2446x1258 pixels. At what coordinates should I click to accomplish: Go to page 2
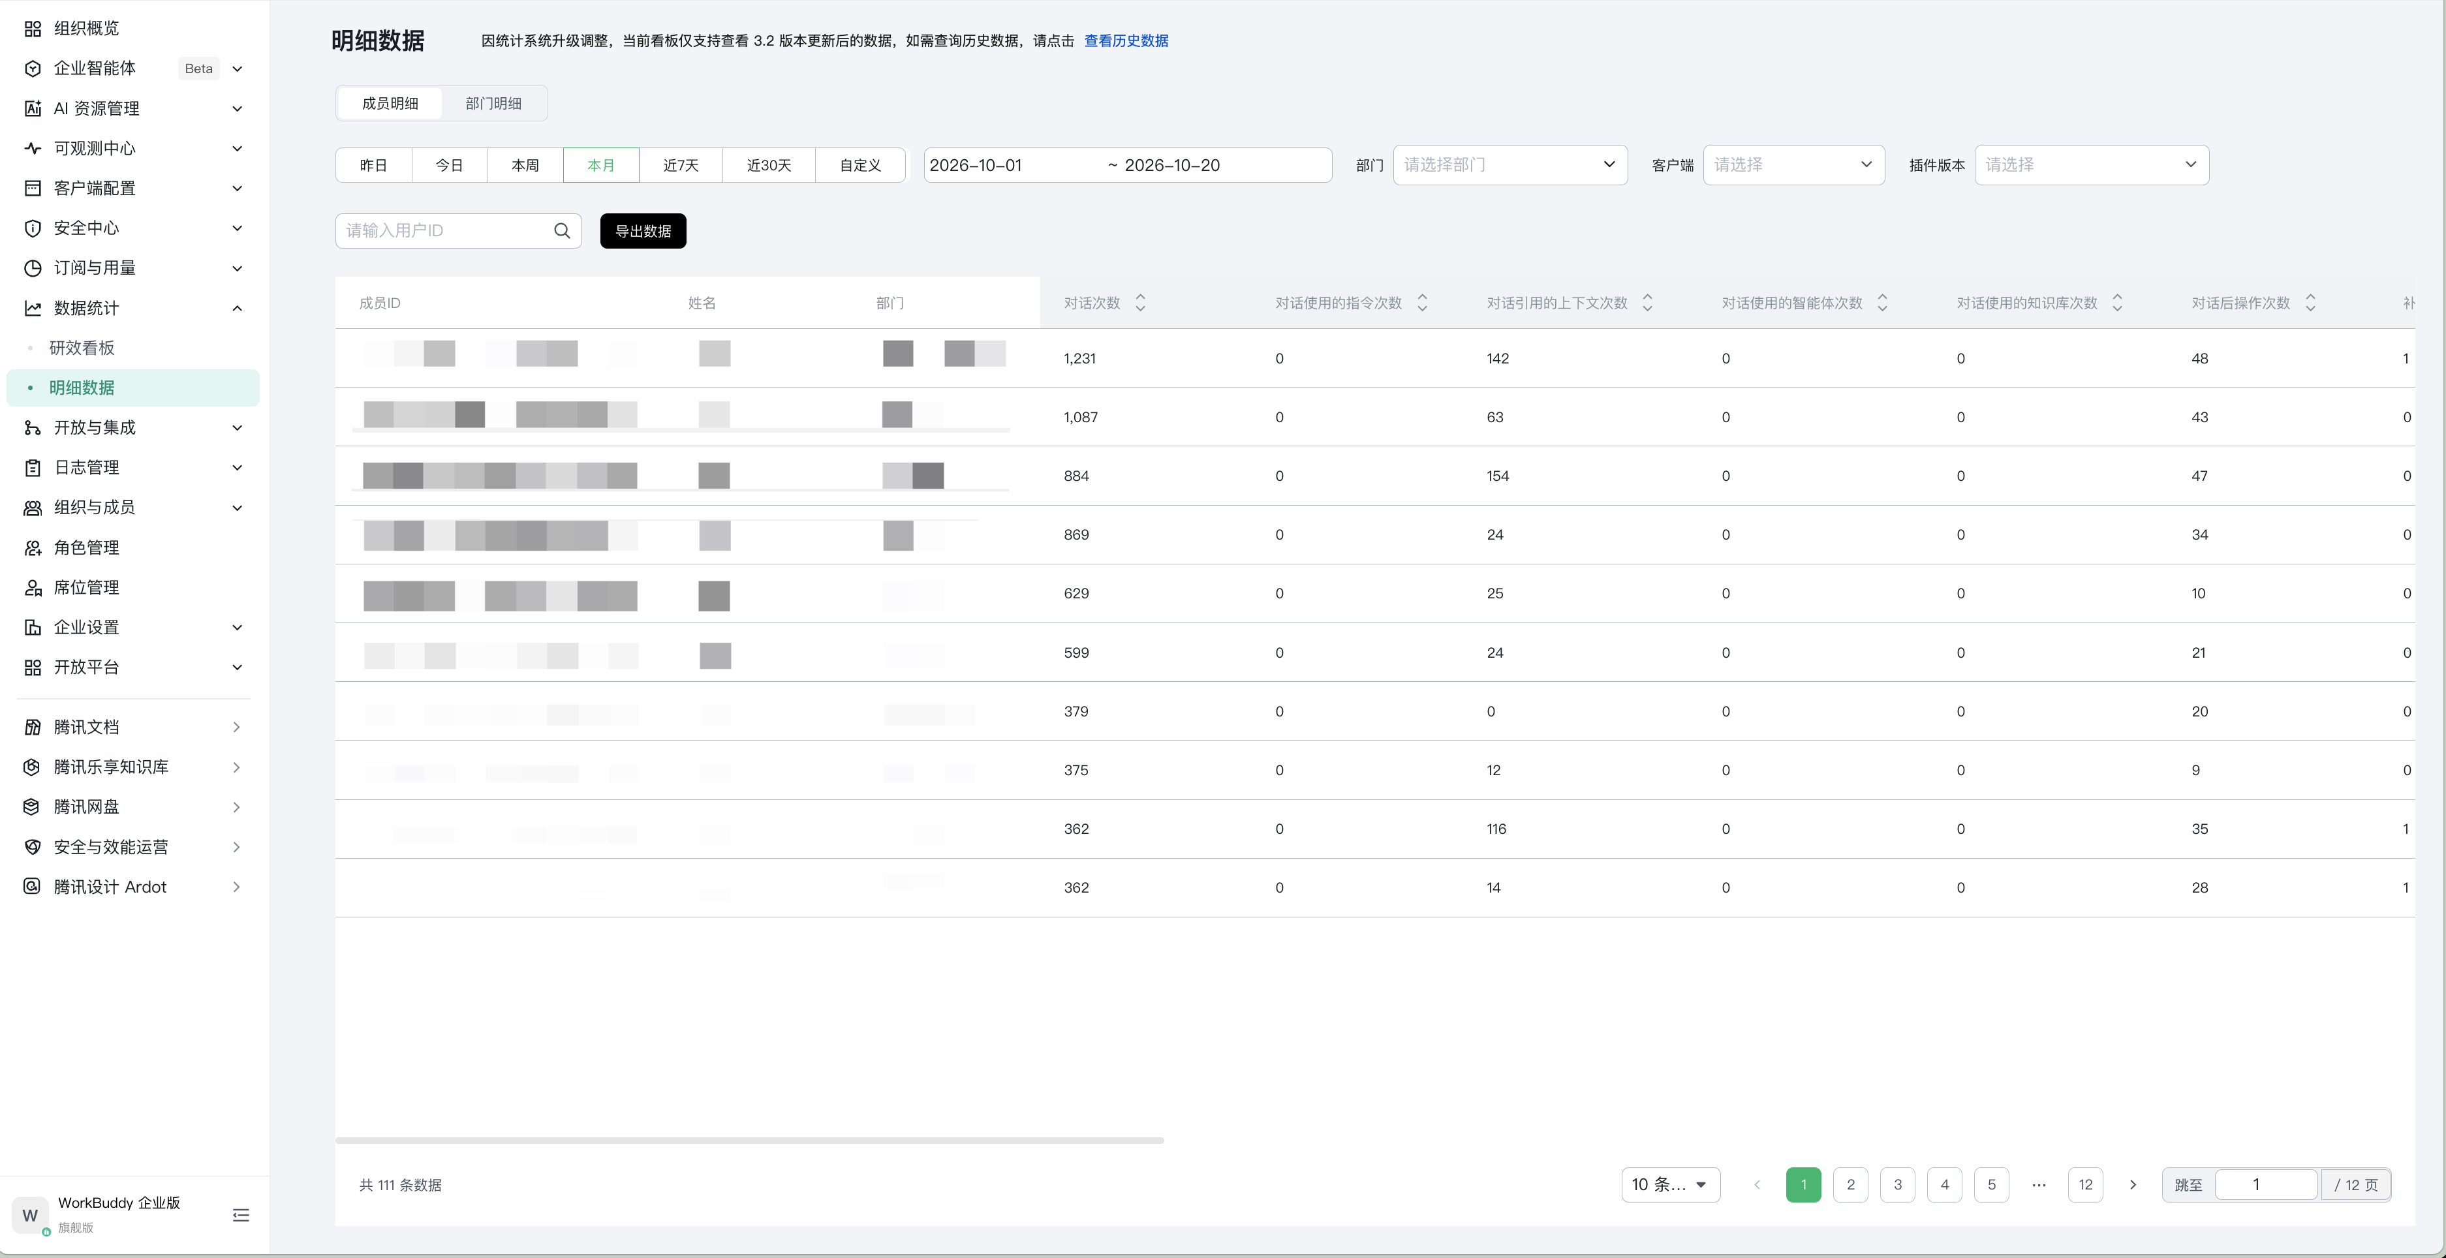(1851, 1185)
